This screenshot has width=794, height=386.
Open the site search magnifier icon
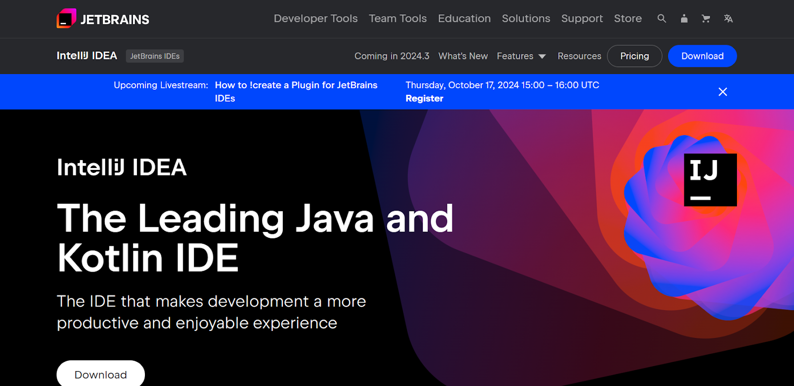click(662, 18)
